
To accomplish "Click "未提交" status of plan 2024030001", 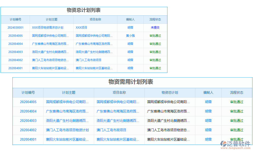I will pos(155,28).
